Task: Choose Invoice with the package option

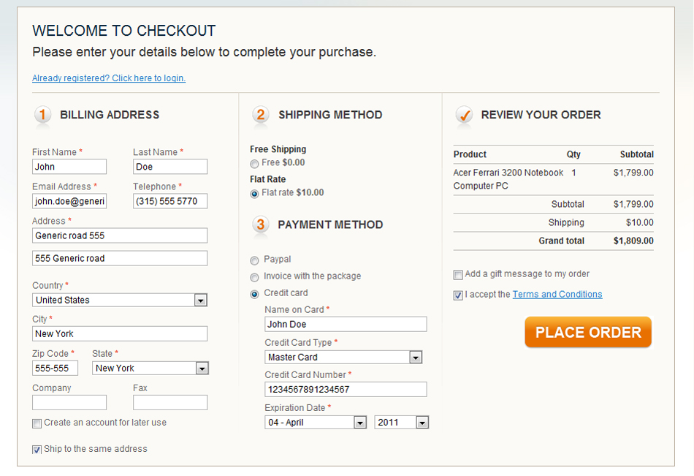Action: (x=254, y=277)
